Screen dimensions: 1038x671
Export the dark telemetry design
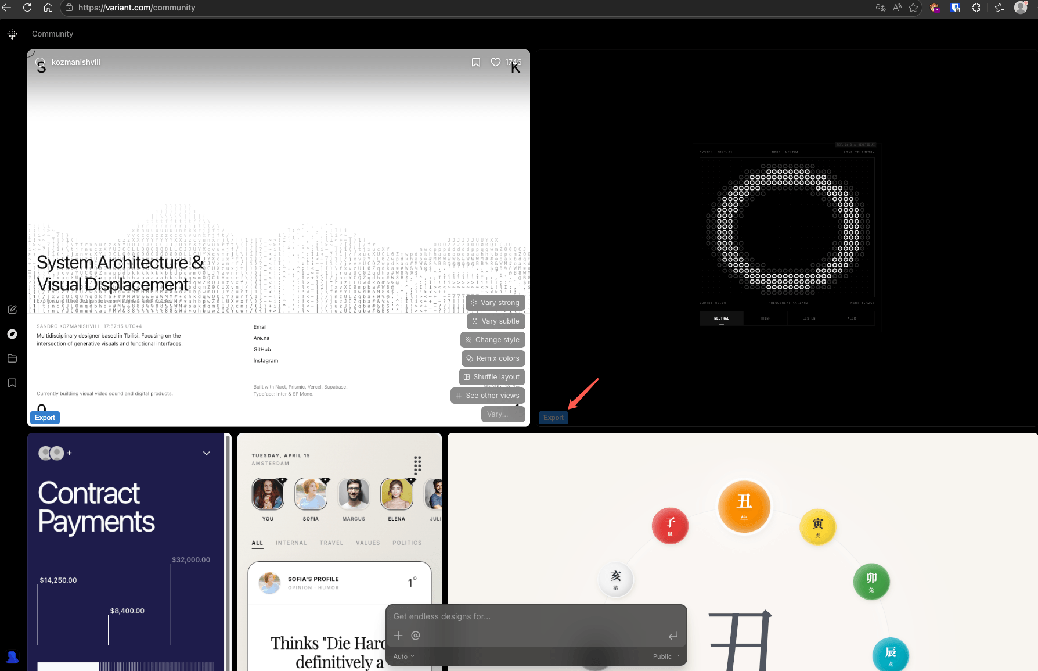tap(553, 418)
